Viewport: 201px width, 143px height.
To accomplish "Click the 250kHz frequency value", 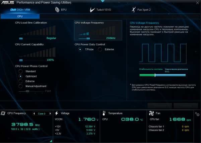I will 111,38.
